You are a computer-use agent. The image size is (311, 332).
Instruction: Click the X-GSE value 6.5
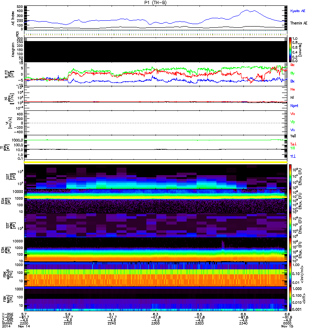199,315
